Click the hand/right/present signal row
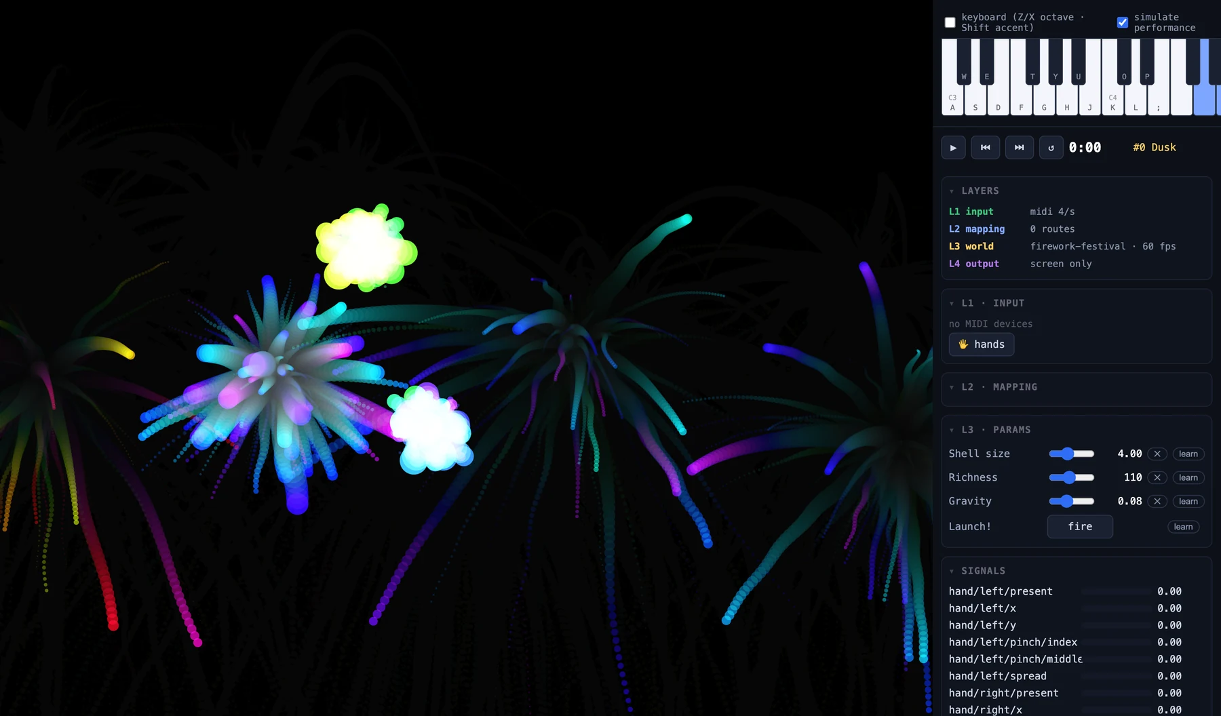The image size is (1221, 716). [x=1065, y=693]
